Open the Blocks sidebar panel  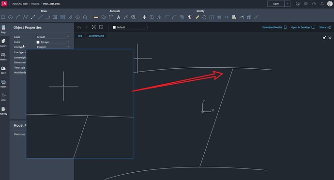tap(3, 57)
